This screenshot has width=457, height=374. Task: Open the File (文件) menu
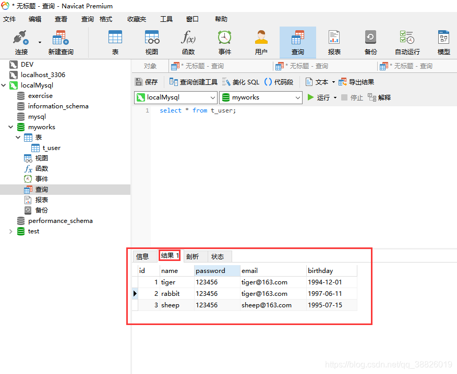coord(9,19)
